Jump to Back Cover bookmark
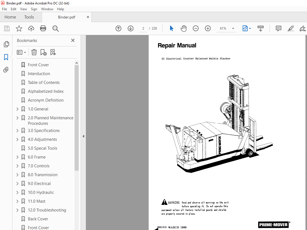307x230 pixels. [38, 219]
